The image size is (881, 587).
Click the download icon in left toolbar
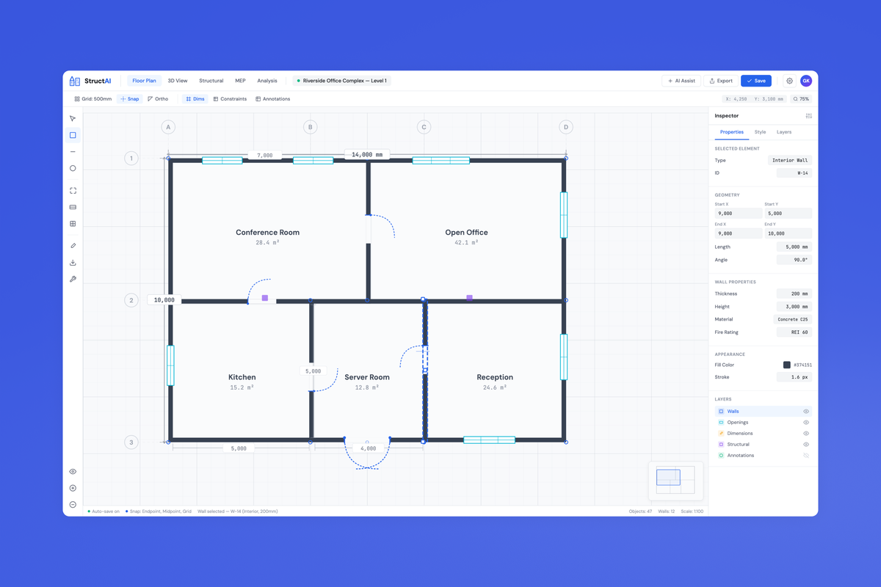point(73,262)
